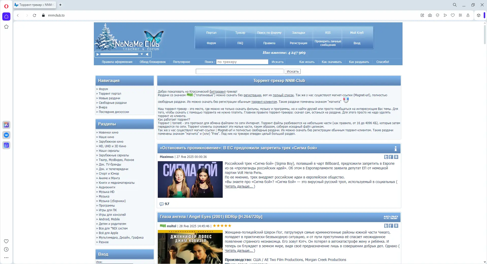Open полный список link in welcome text
Viewport: 487px width, 264px height.
point(283,95)
